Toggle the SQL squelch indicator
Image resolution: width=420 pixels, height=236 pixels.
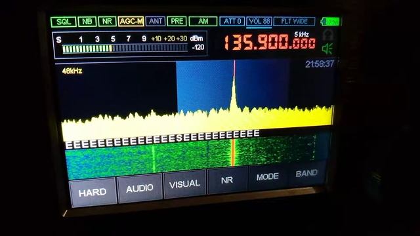(64, 22)
